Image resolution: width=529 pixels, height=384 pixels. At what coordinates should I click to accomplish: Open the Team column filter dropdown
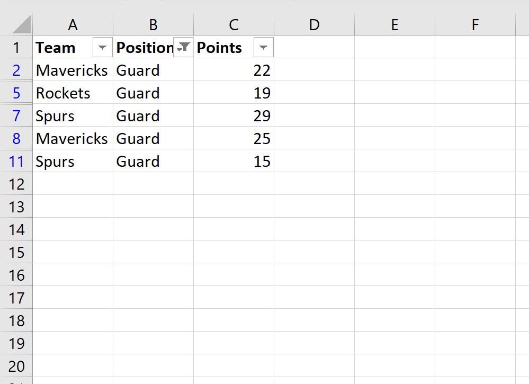[103, 48]
